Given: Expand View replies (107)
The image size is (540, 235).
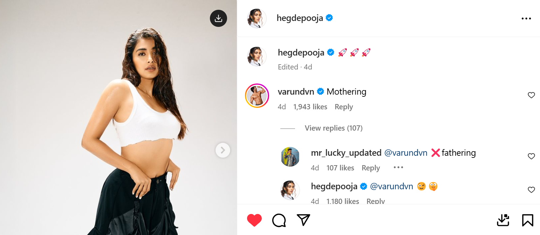Looking at the screenshot, I should pos(333,128).
